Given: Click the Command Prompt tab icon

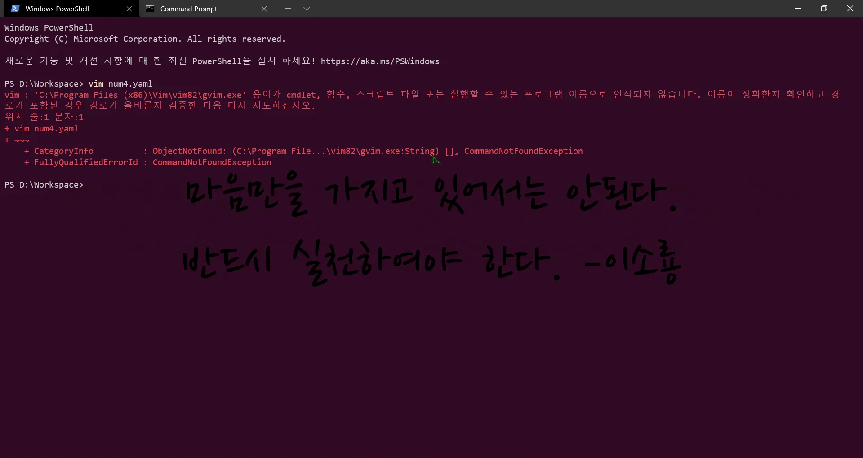Looking at the screenshot, I should coord(150,9).
